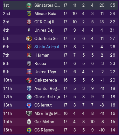119x135 pixels.
Task: Click the Gloria Bistrița round badge
Action: click(29, 97)
